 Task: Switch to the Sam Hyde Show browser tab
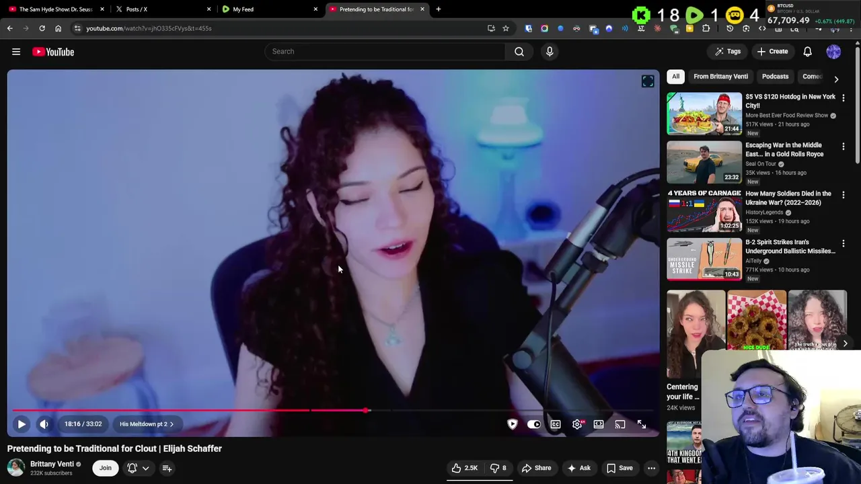pos(55,9)
